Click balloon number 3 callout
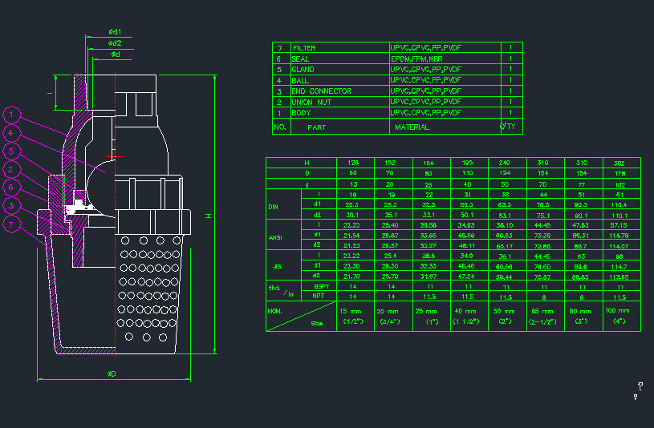The image size is (654, 428). point(11,206)
